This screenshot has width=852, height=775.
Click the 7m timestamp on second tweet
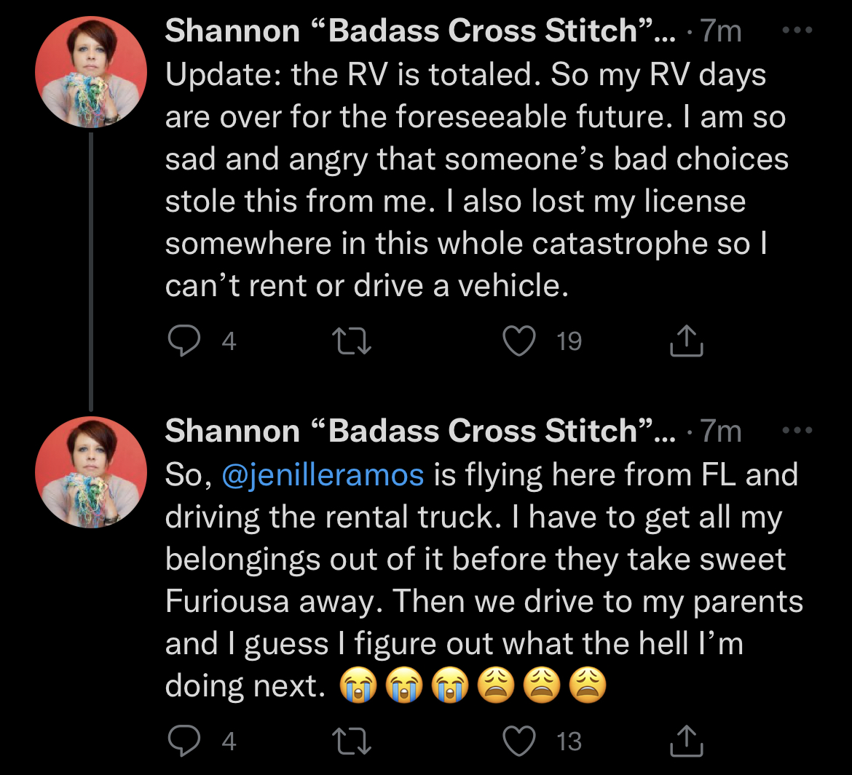coord(721,432)
